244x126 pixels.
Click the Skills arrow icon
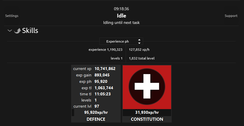(x=17, y=31)
